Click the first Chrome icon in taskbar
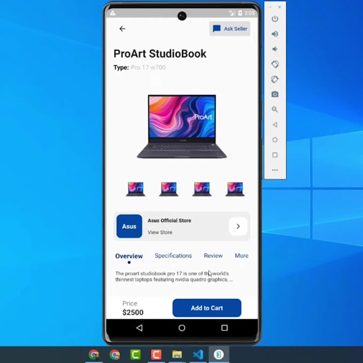363x363 pixels. (x=94, y=354)
